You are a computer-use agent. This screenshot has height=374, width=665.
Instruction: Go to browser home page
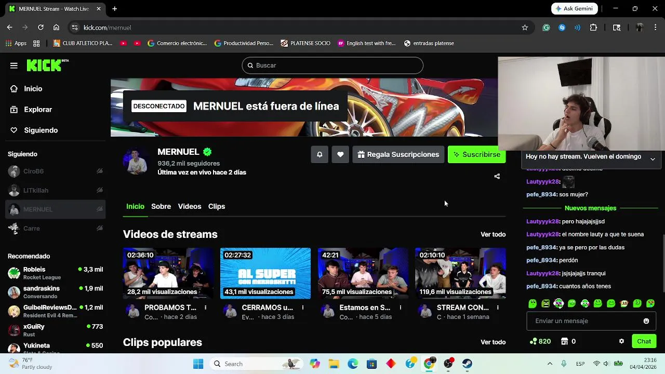(x=56, y=28)
